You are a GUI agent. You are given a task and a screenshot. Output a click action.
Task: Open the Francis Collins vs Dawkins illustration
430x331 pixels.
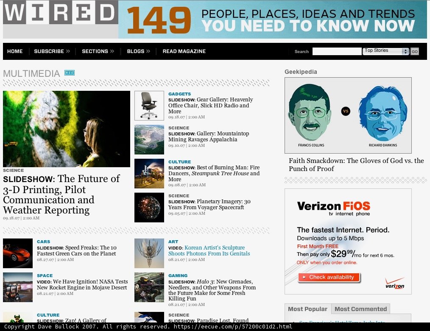pos(348,115)
